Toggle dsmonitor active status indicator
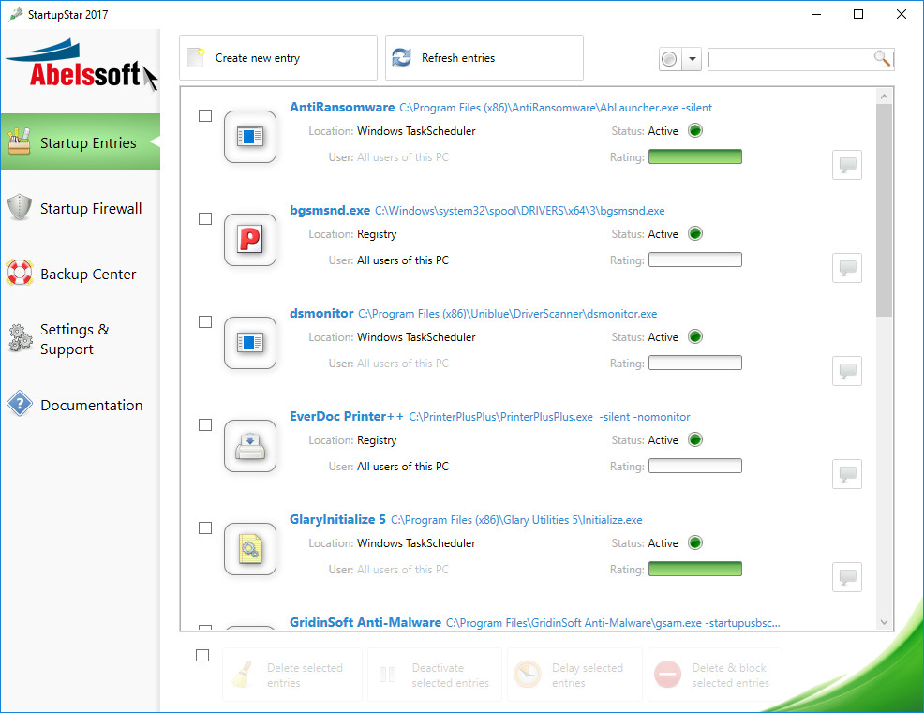This screenshot has height=713, width=924. pyautogui.click(x=695, y=336)
